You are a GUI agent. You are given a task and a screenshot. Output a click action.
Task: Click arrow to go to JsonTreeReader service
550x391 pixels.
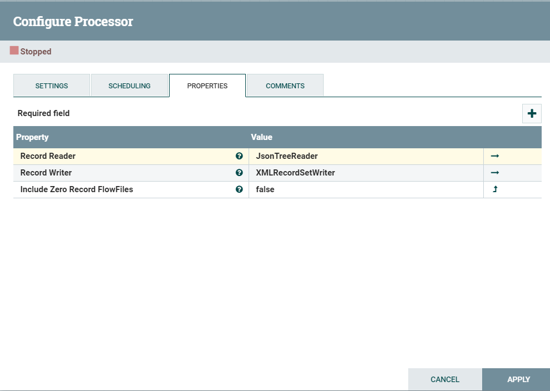(494, 156)
